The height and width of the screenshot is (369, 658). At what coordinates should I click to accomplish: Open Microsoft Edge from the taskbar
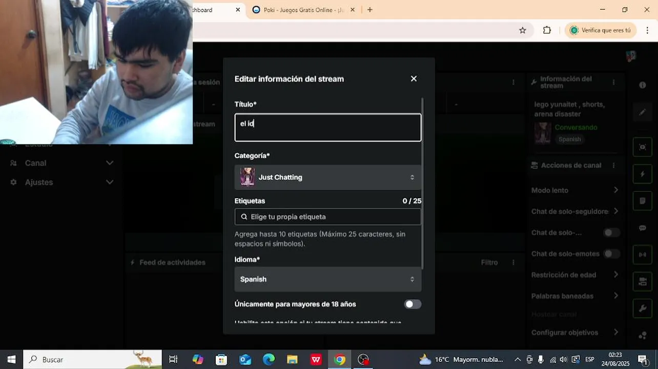269,360
